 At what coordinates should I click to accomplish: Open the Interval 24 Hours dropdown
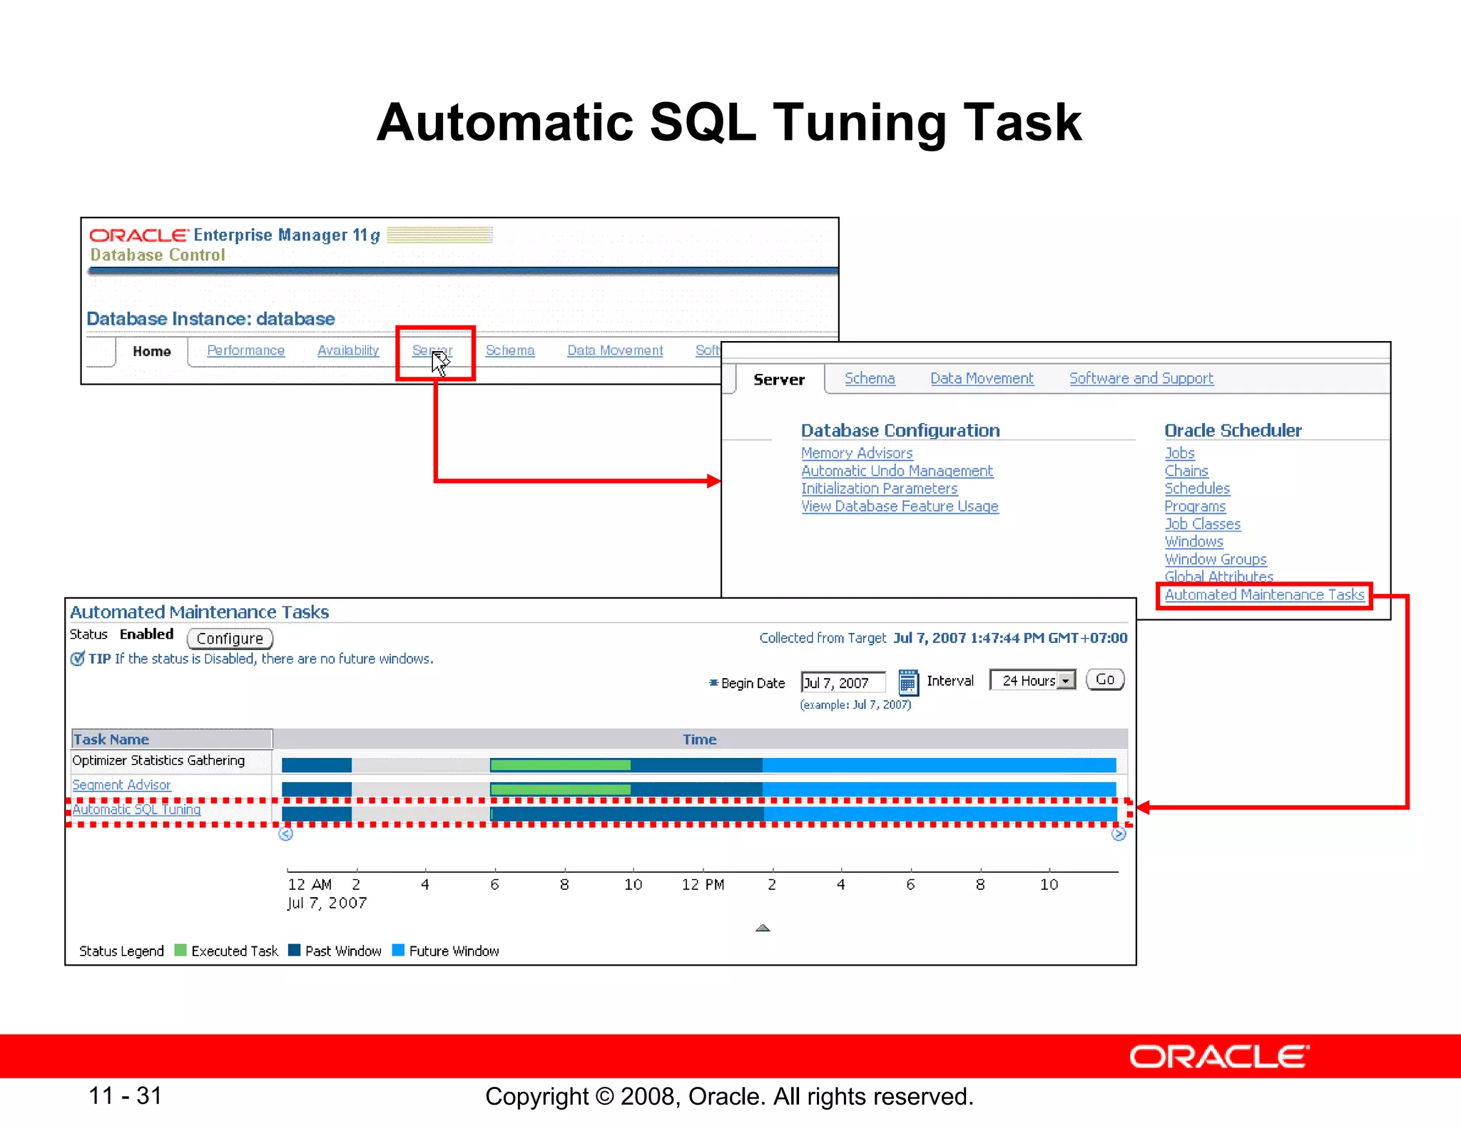(x=1032, y=680)
